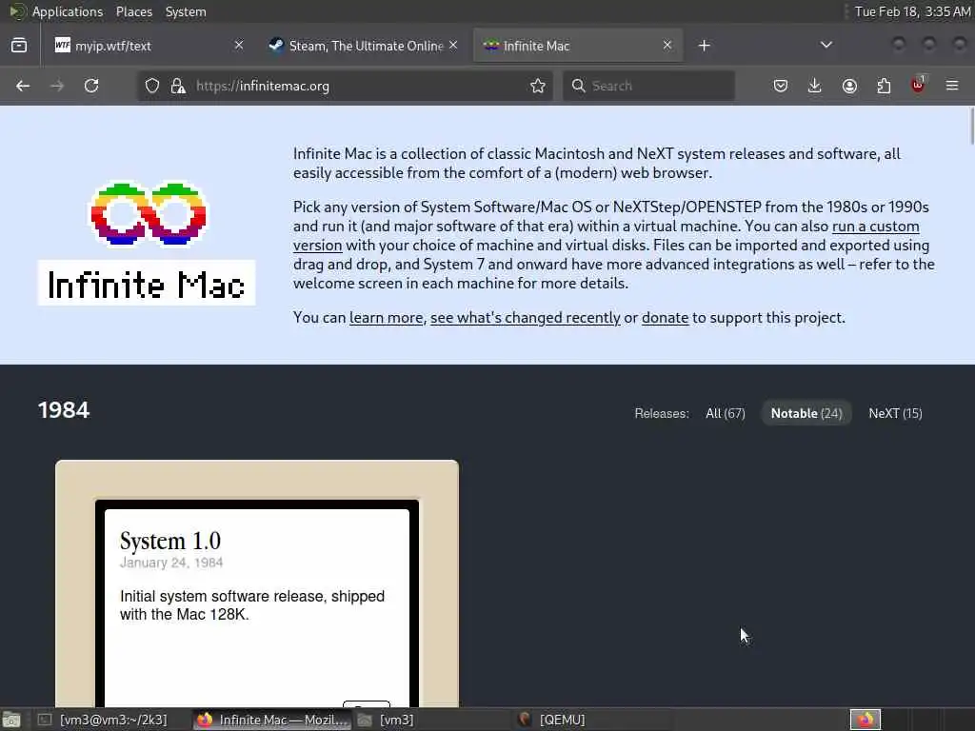This screenshot has width=975, height=731.
Task: Filter to NeXT (15) releases
Action: click(895, 413)
